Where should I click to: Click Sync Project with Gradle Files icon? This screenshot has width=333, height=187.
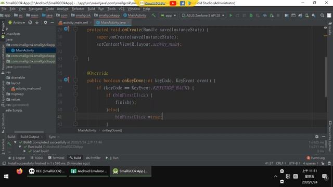(x=300, y=15)
